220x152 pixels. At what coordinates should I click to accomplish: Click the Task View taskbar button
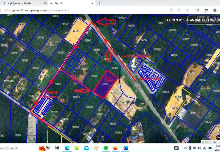[57, 148]
